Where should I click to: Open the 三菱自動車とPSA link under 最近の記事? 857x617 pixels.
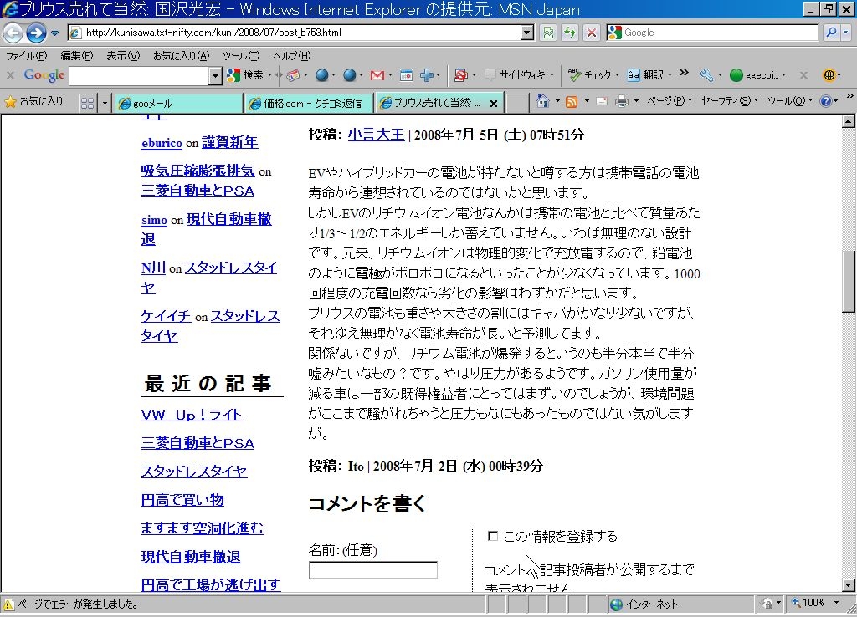tap(198, 443)
